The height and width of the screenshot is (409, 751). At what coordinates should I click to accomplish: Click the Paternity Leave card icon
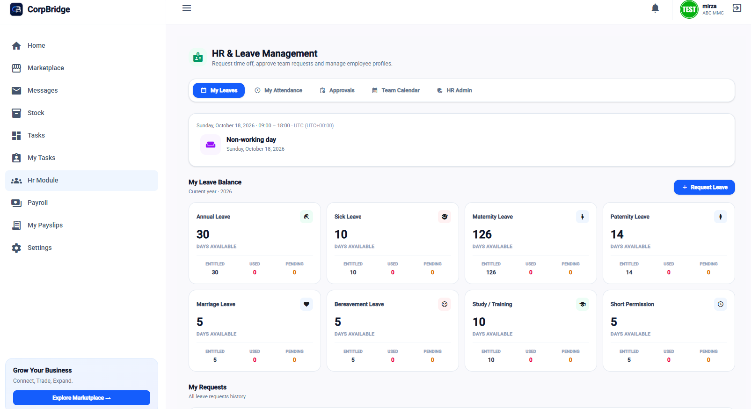point(721,217)
